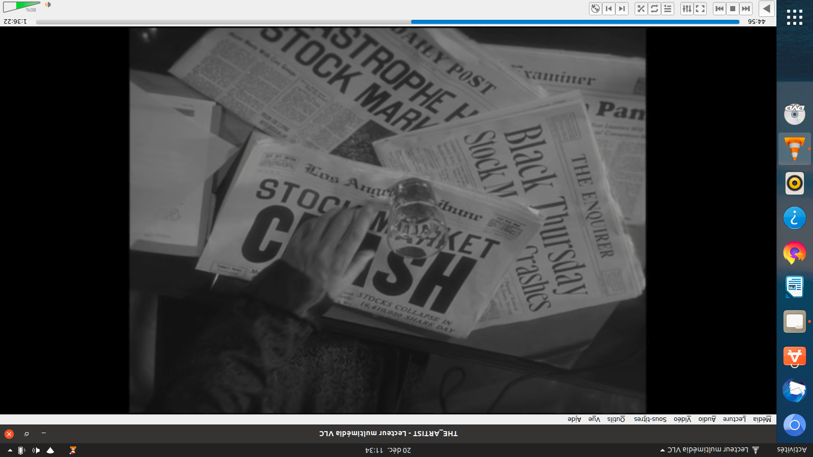Open Rhythmbox from the dock
The height and width of the screenshot is (457, 813).
(795, 183)
